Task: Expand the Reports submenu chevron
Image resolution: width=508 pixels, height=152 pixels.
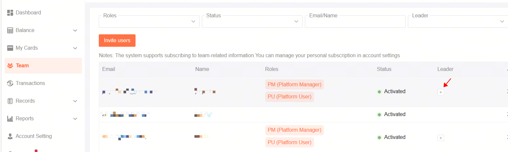Action: pos(75,119)
